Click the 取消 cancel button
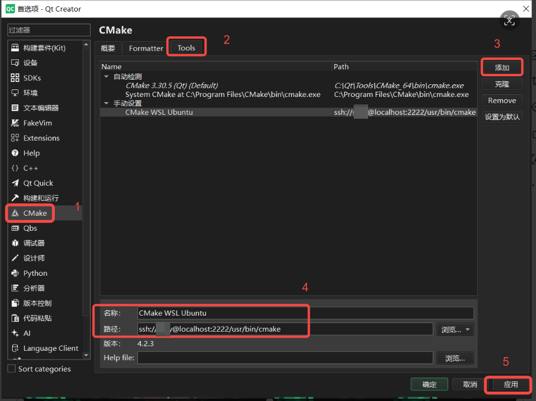 tap(470, 384)
